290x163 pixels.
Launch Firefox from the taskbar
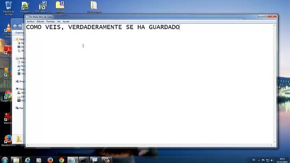(x=50, y=160)
